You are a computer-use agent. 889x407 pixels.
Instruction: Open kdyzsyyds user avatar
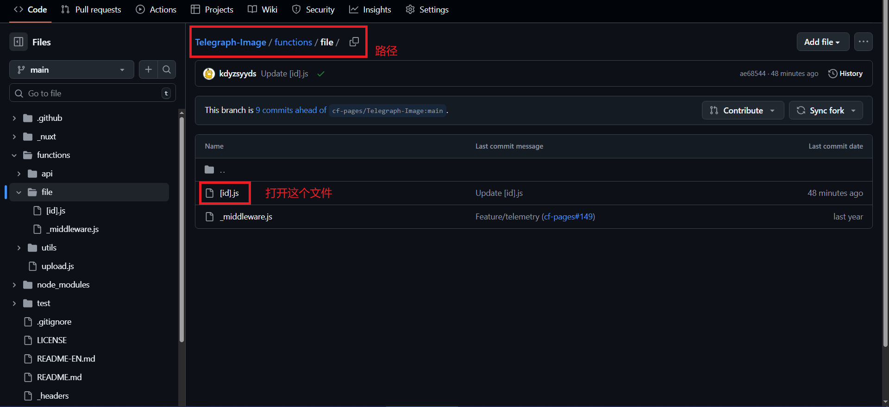(x=209, y=74)
